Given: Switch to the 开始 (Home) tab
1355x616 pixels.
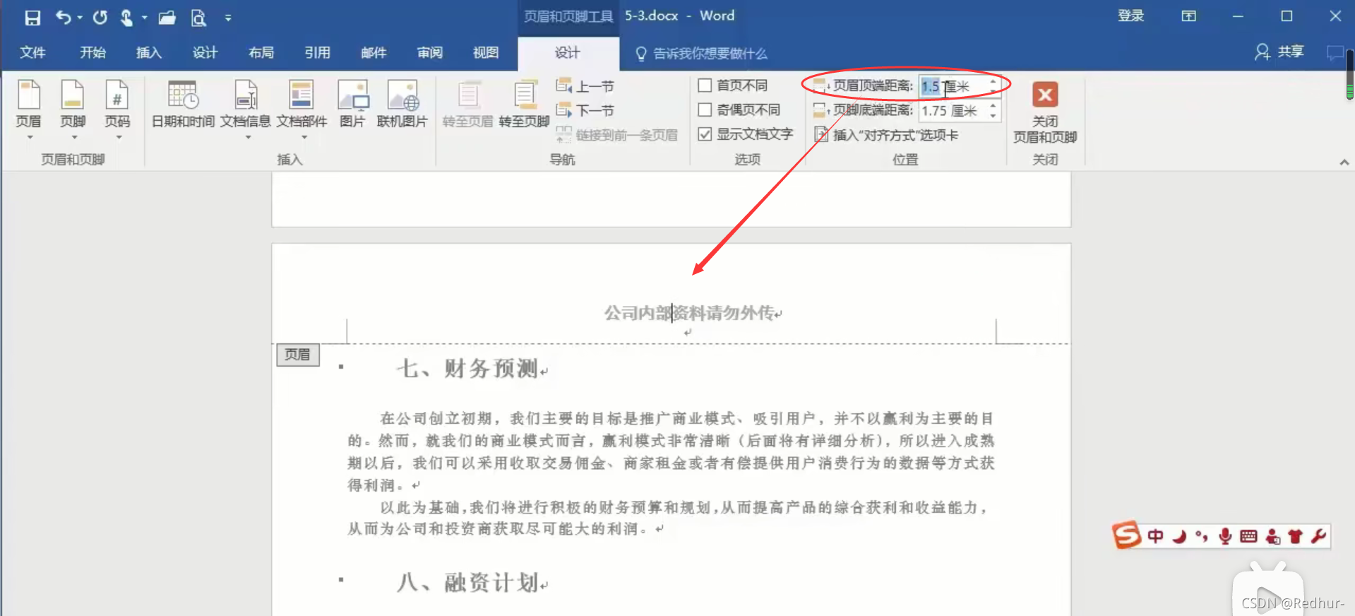Looking at the screenshot, I should coord(92,53).
